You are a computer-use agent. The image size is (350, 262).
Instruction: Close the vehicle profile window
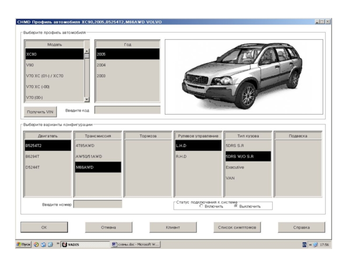pyautogui.click(x=328, y=21)
